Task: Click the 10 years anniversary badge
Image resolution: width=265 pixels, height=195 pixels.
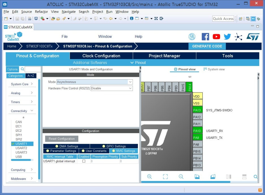Action: click(x=192, y=37)
